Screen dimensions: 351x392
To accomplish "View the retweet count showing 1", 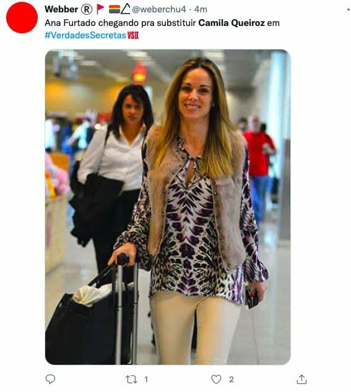I will coord(146,380).
